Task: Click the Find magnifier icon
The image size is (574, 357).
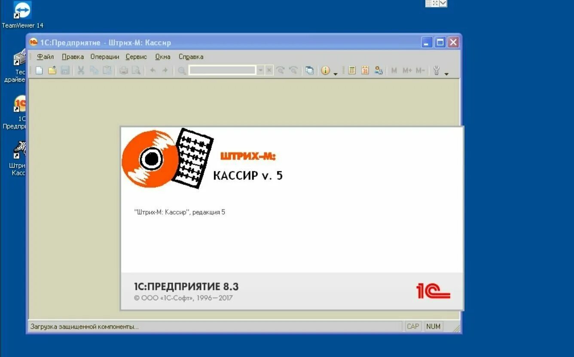Action: click(x=182, y=70)
